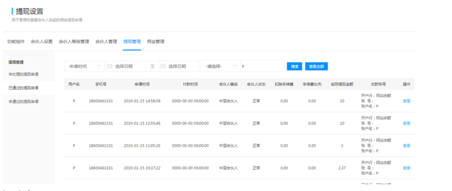Click the 收款账号 column header
The image size is (452, 191).
tap(378, 84)
